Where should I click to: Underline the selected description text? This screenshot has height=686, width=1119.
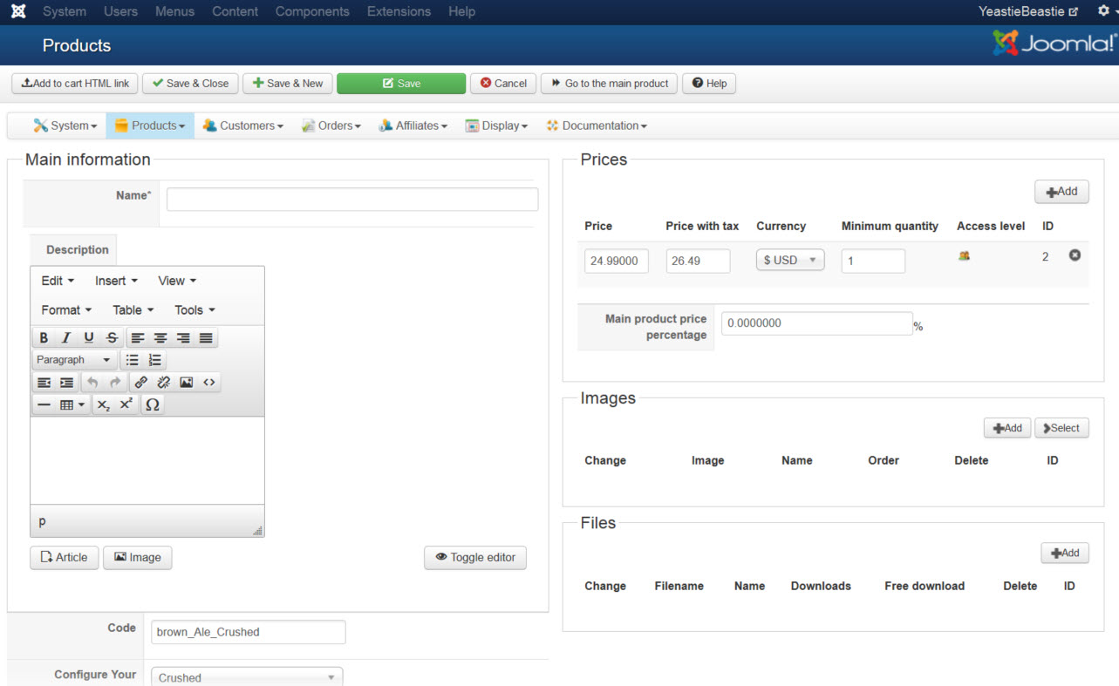(88, 338)
